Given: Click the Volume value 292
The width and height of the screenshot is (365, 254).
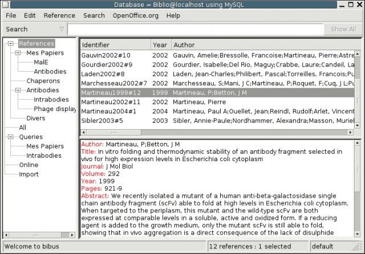Looking at the screenshot, I should point(113,174).
